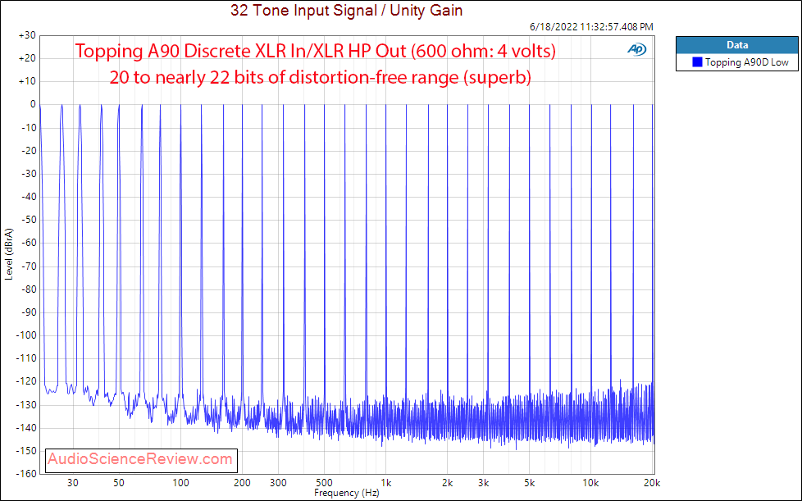Click the 2k frequency tick label
Viewport: 802px width, 501px height.
tap(448, 483)
